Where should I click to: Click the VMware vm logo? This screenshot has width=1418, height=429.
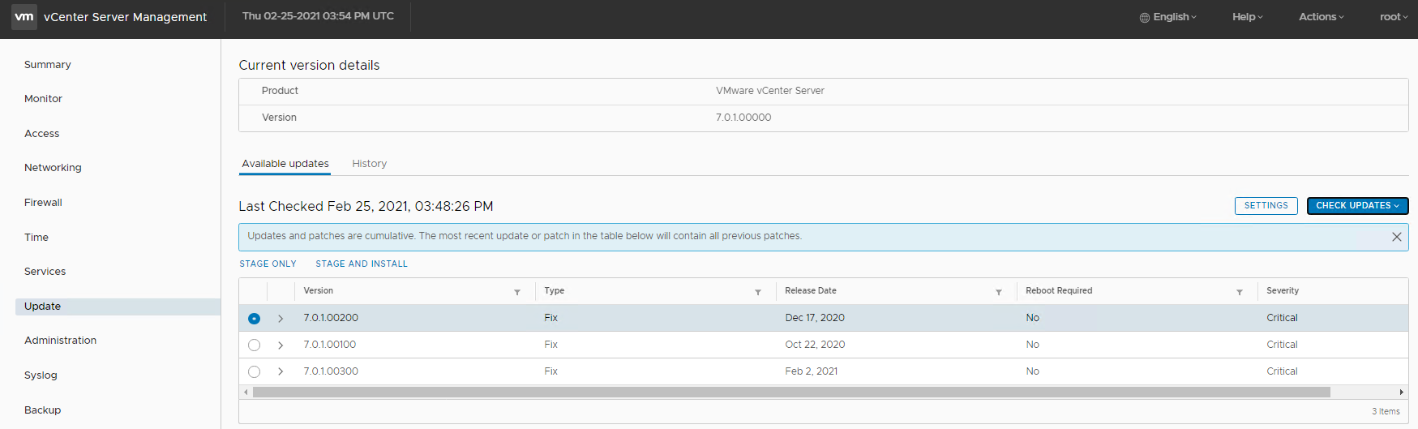24,16
